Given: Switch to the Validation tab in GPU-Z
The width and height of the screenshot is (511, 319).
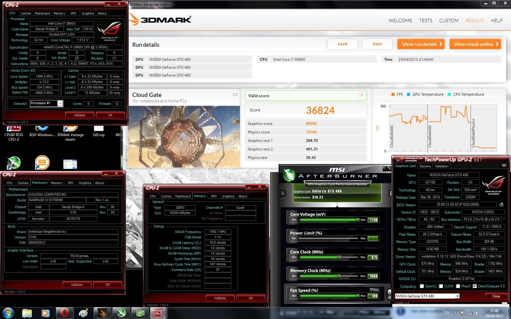Looking at the screenshot, I should pos(441,166).
